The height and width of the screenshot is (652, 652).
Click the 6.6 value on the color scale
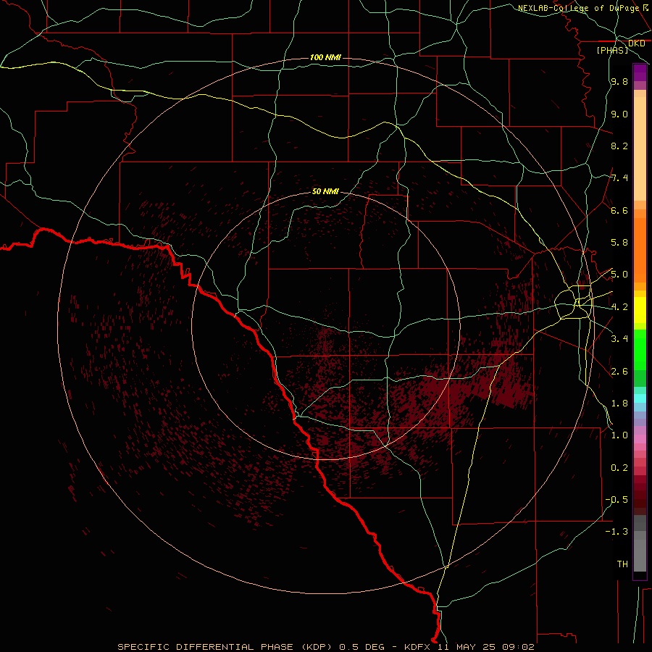pos(619,210)
